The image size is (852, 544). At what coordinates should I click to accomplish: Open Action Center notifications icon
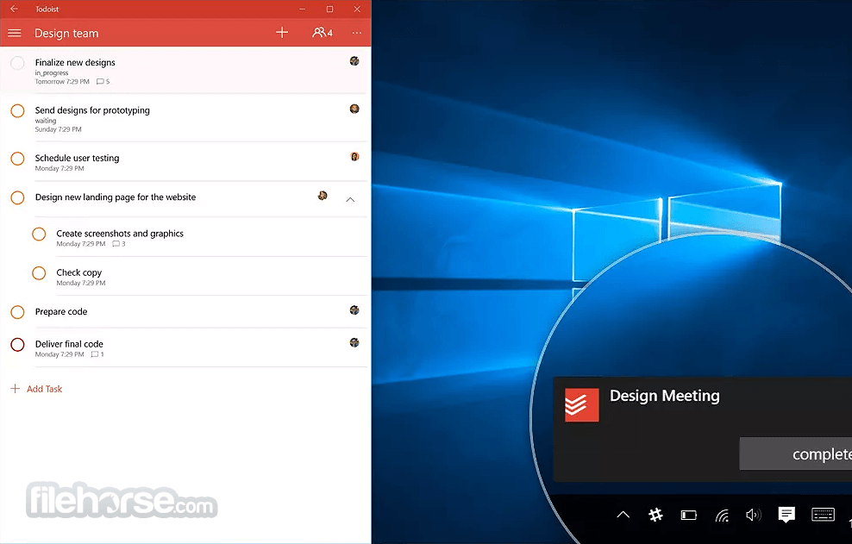point(786,514)
